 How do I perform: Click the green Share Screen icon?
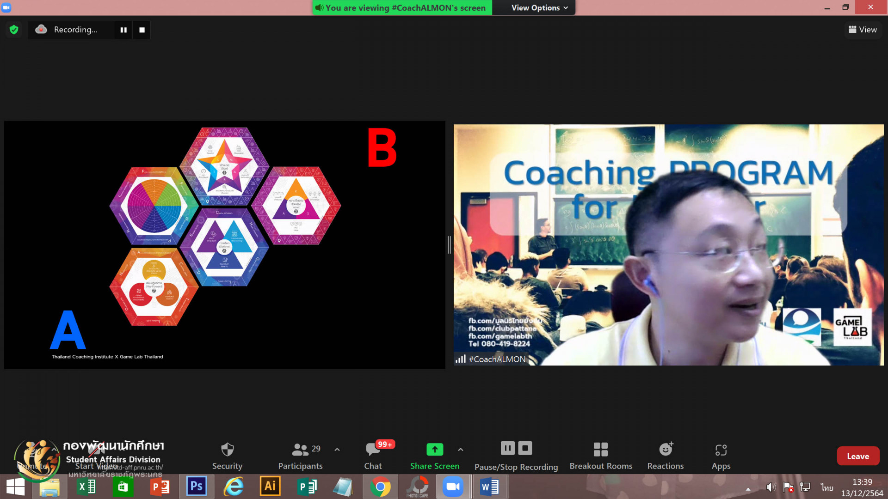point(434,449)
